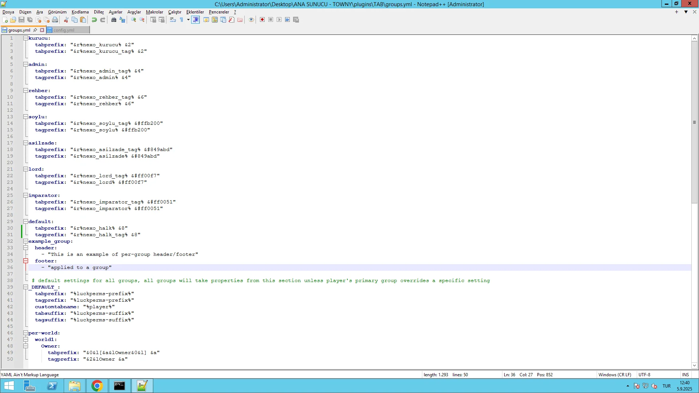Open tab list down-arrow at top right
Image resolution: width=699 pixels, height=393 pixels.
686,12
